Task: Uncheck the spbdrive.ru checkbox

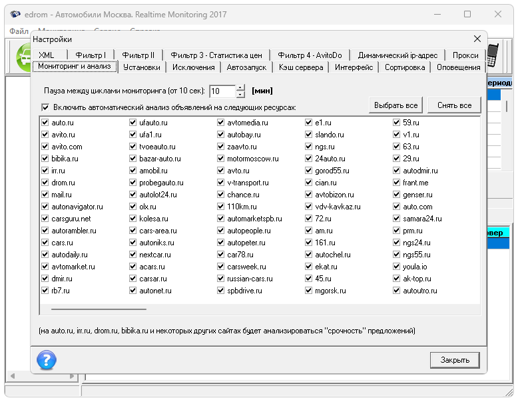Action: (220, 291)
